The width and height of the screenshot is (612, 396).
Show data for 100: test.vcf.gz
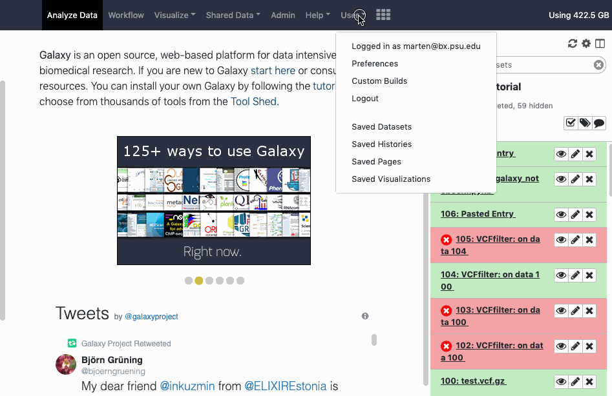coord(561,382)
